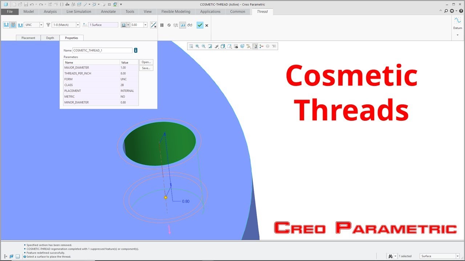The height and width of the screenshot is (261, 465).
Task: Click the Open file icon in quick access toolbar
Action: click(x=20, y=4)
